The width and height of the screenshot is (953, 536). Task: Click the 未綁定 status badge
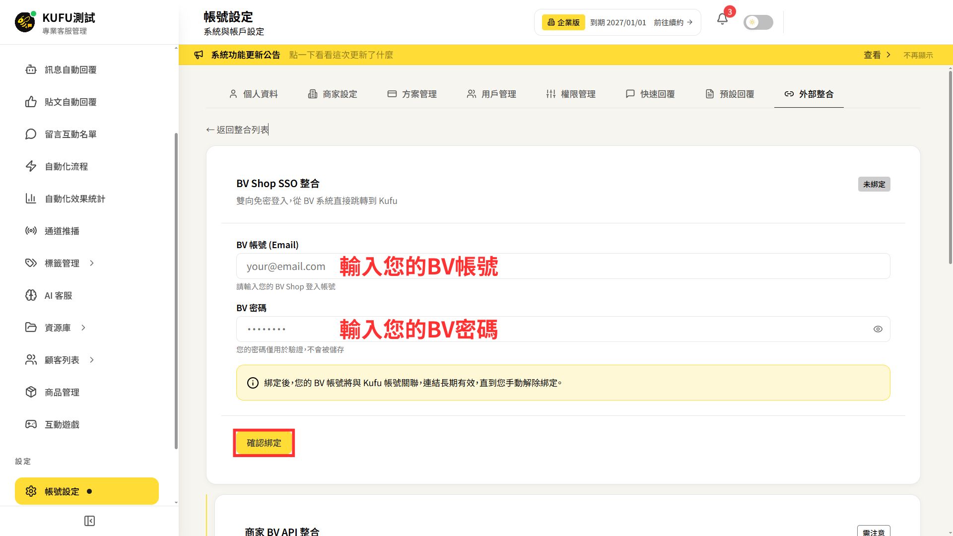(874, 184)
